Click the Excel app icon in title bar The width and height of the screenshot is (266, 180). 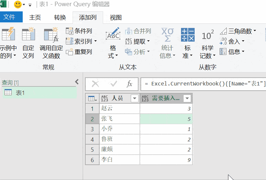3,4
